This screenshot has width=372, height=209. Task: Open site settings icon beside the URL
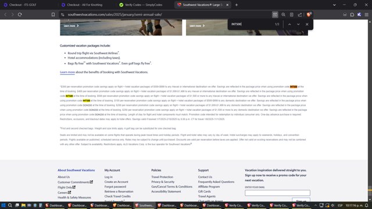click(x=63, y=15)
